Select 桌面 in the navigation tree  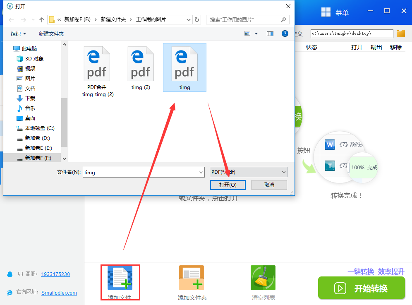click(x=30, y=118)
